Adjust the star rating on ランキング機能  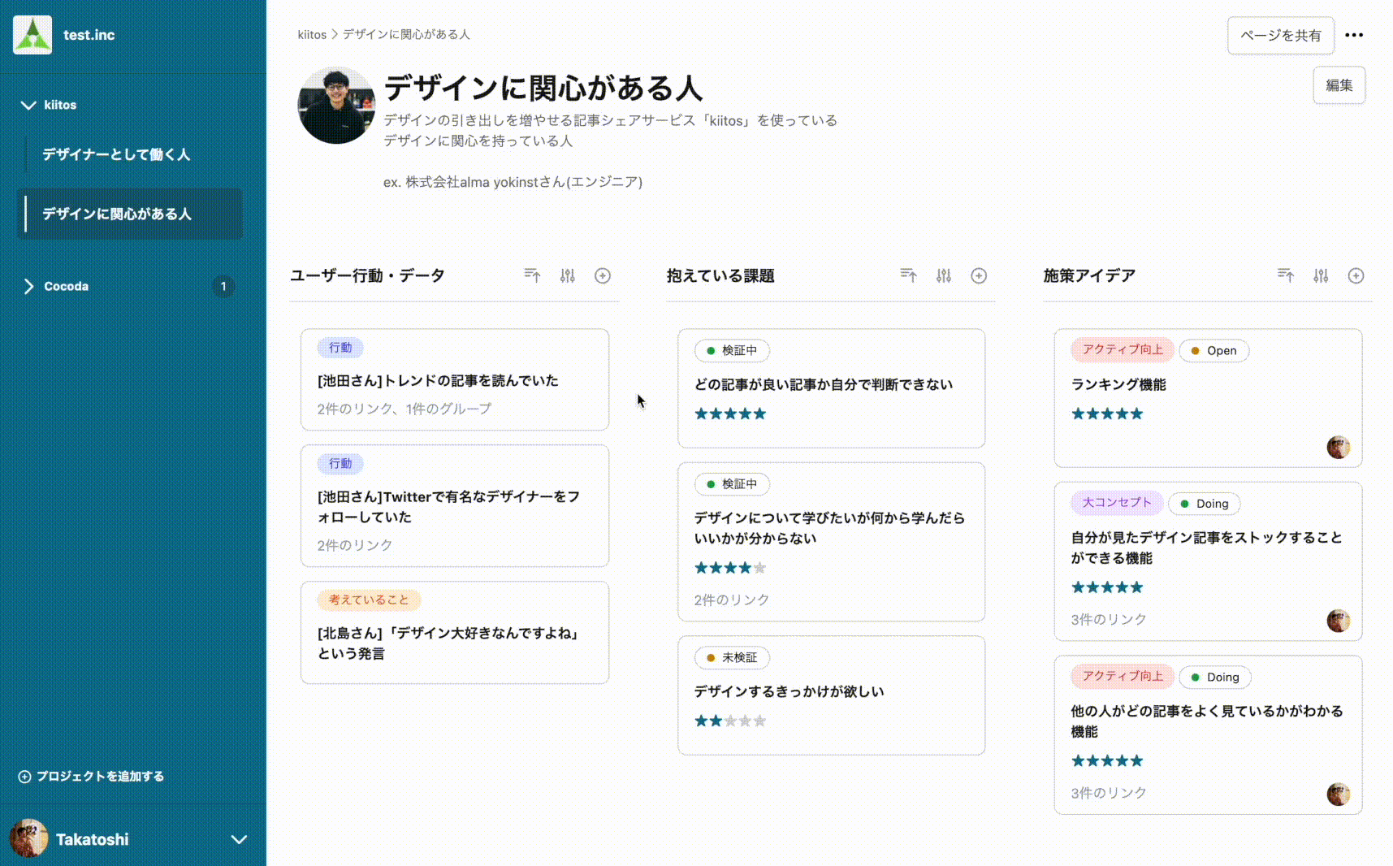pyautogui.click(x=1106, y=414)
